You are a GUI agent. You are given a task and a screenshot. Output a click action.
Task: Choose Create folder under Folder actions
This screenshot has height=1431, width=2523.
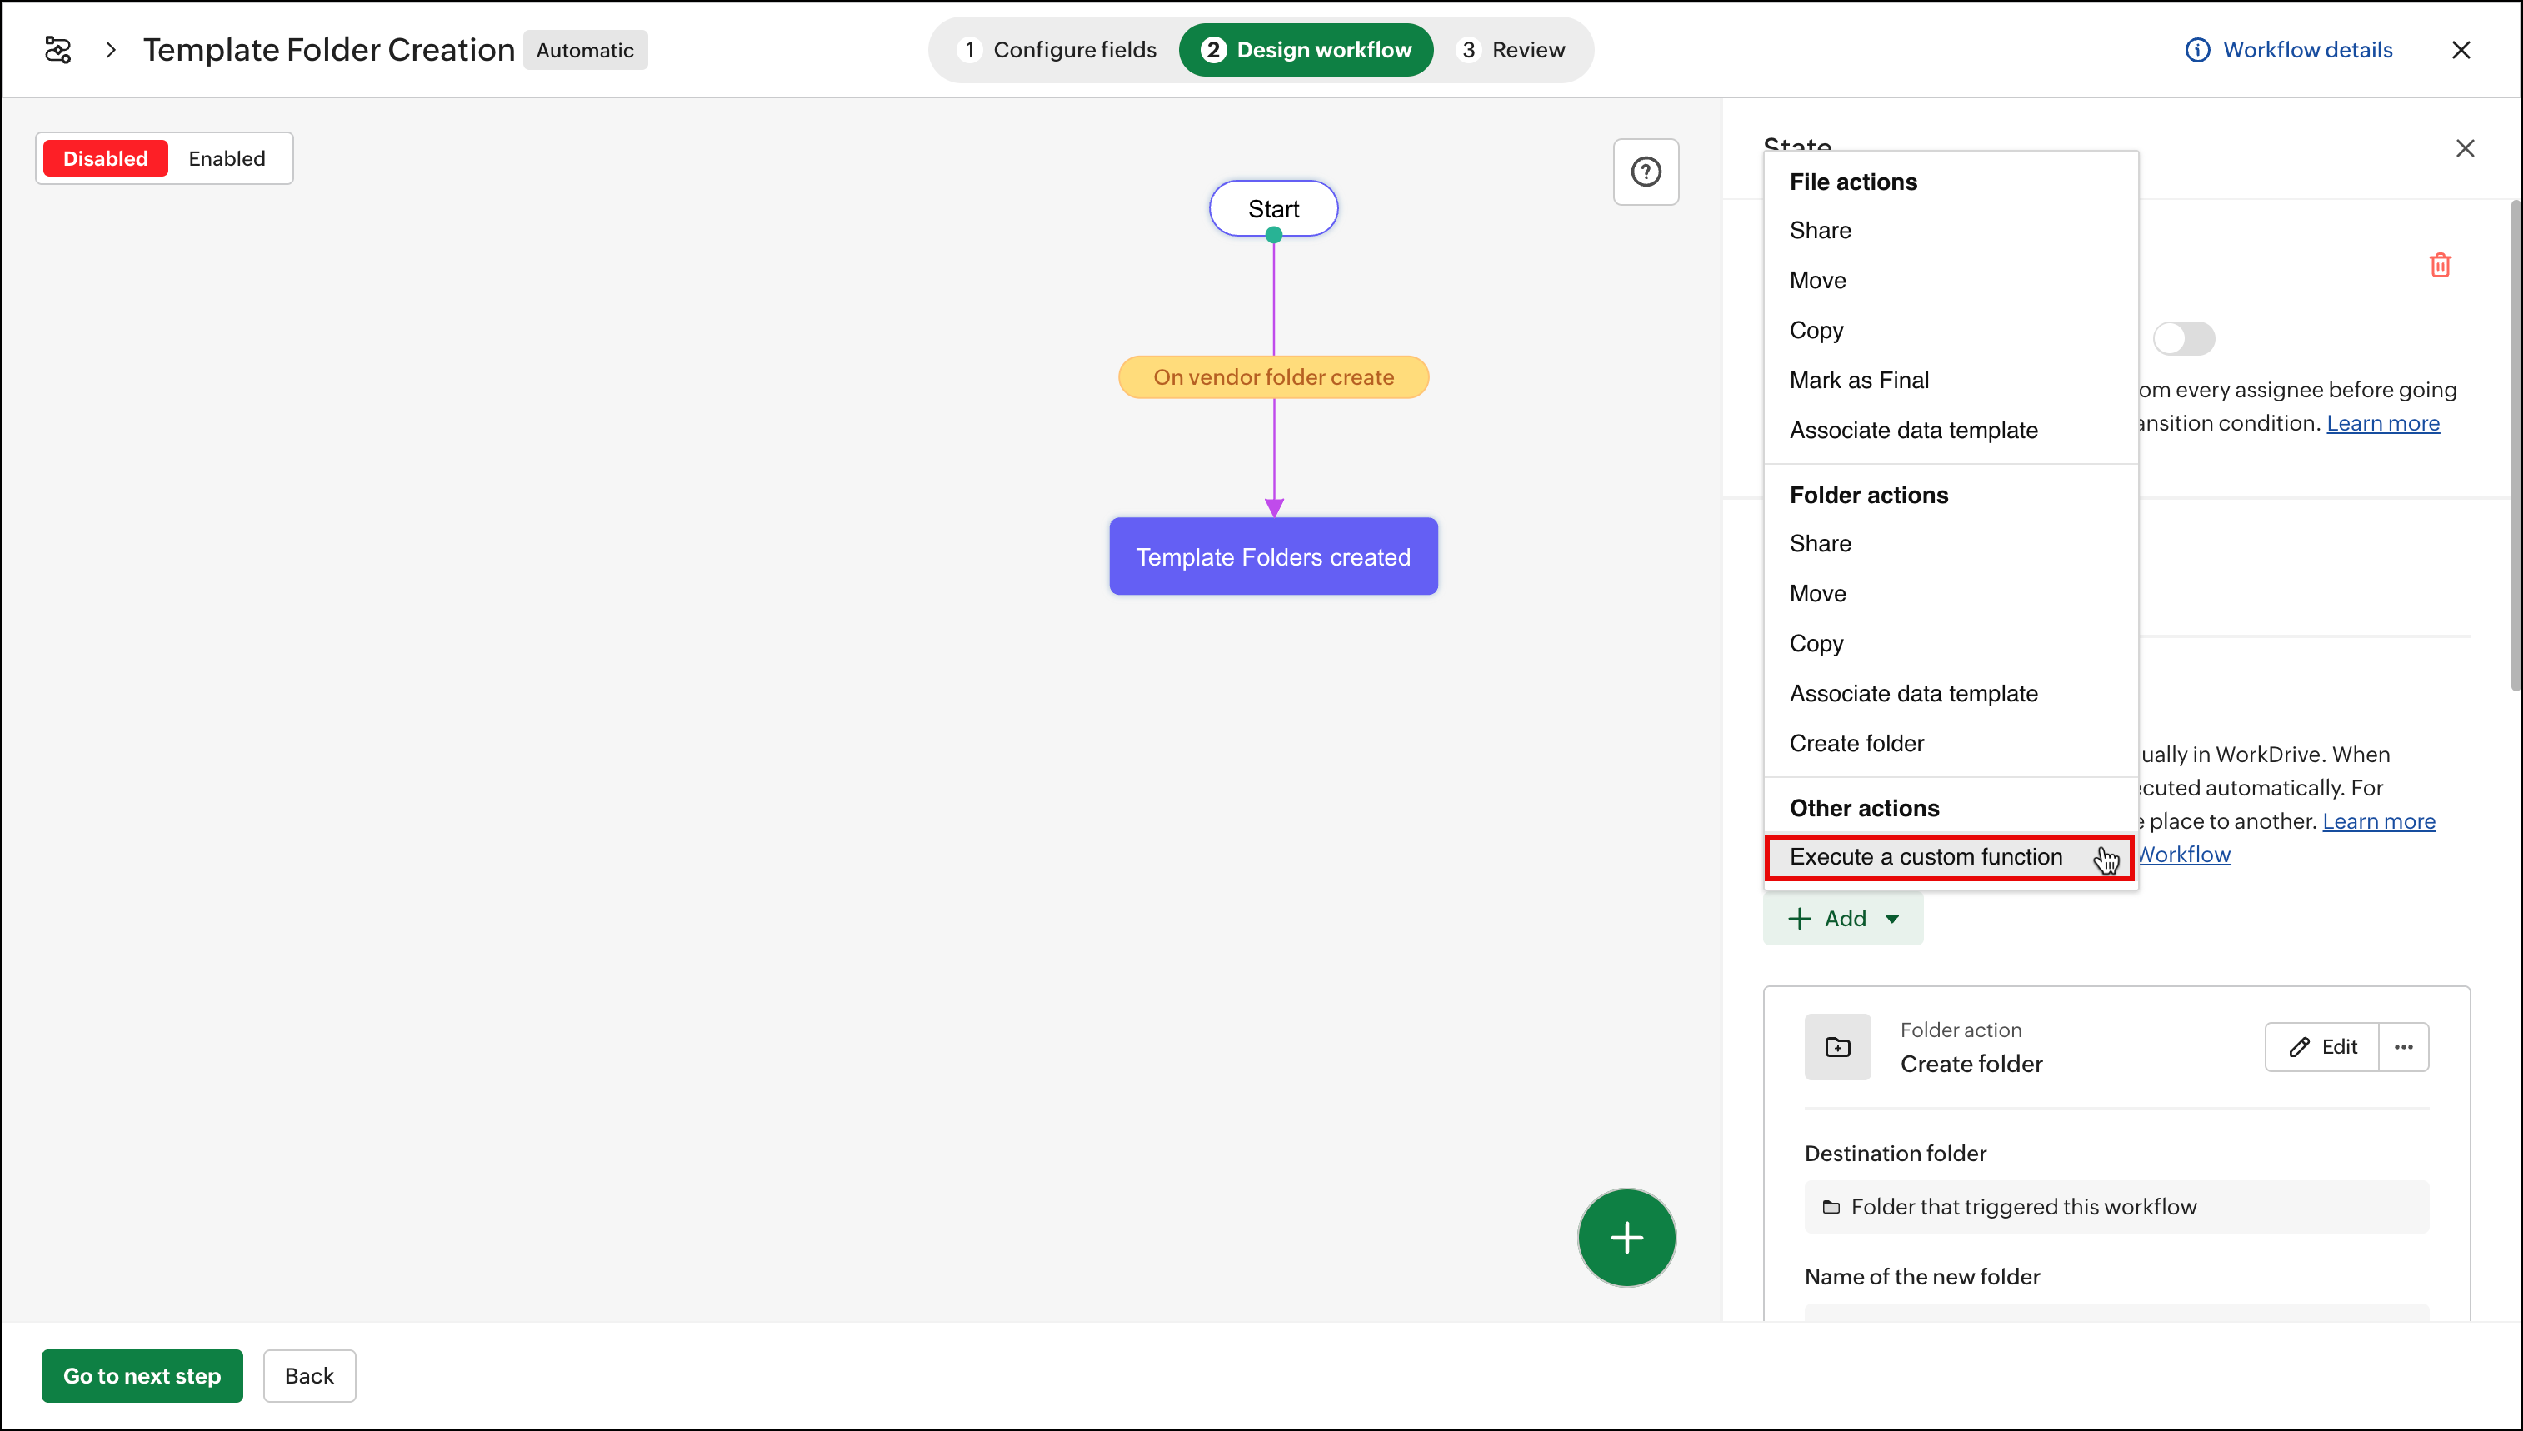(1856, 743)
